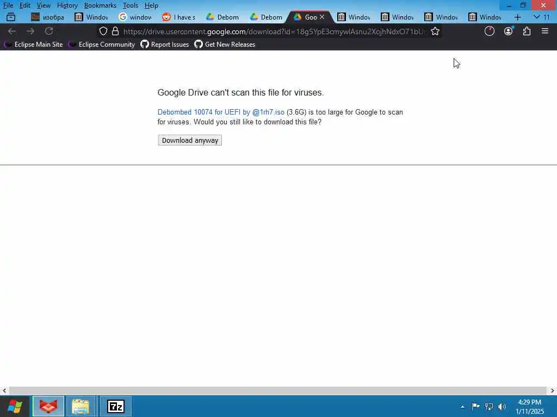This screenshot has width=557, height=417.
Task: Open the History menu
Action: click(x=67, y=5)
